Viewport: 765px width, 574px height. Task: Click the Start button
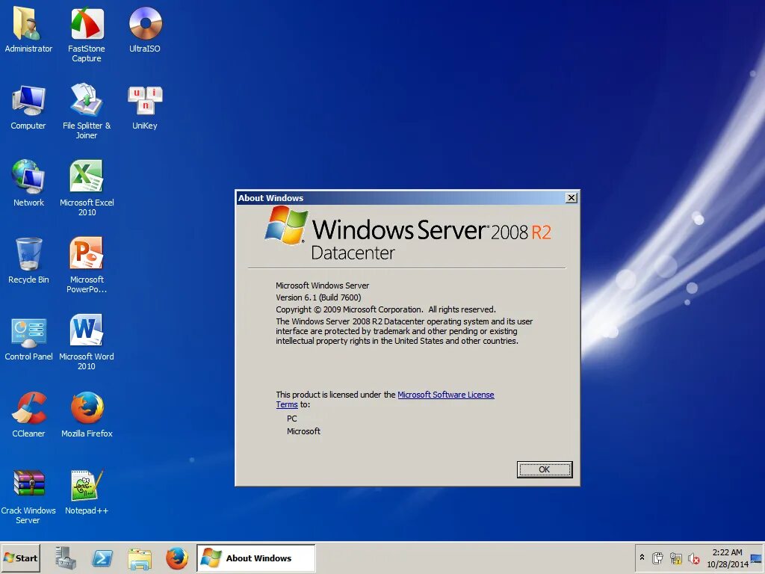[20, 558]
